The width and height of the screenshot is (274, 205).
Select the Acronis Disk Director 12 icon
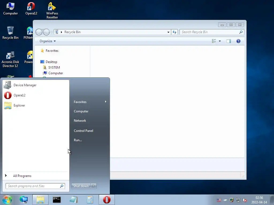click(x=10, y=60)
